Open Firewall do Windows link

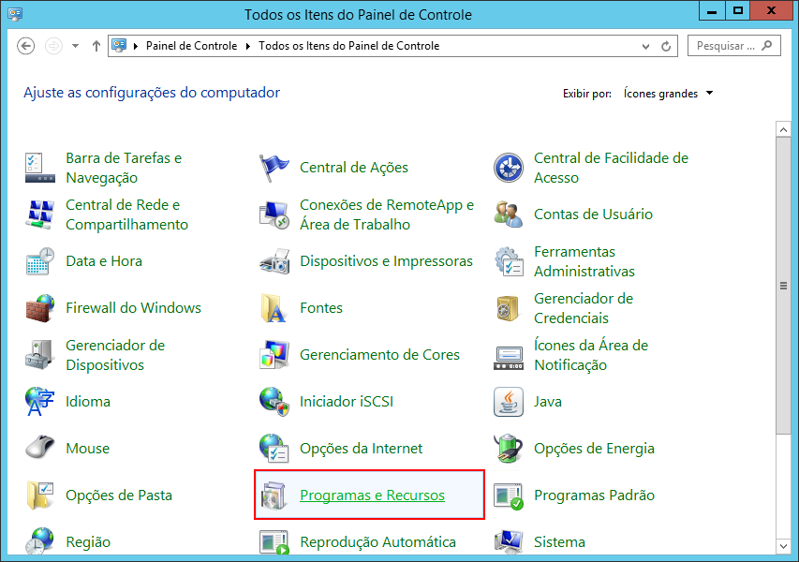(x=134, y=308)
